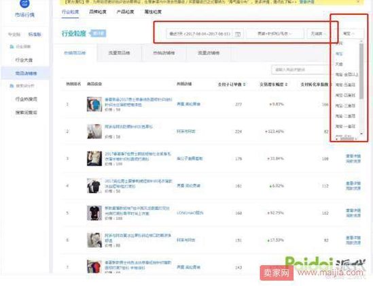The width and height of the screenshot is (373, 286).
Task: Open the rank 5 product title link
Action: pyautogui.click(x=137, y=211)
